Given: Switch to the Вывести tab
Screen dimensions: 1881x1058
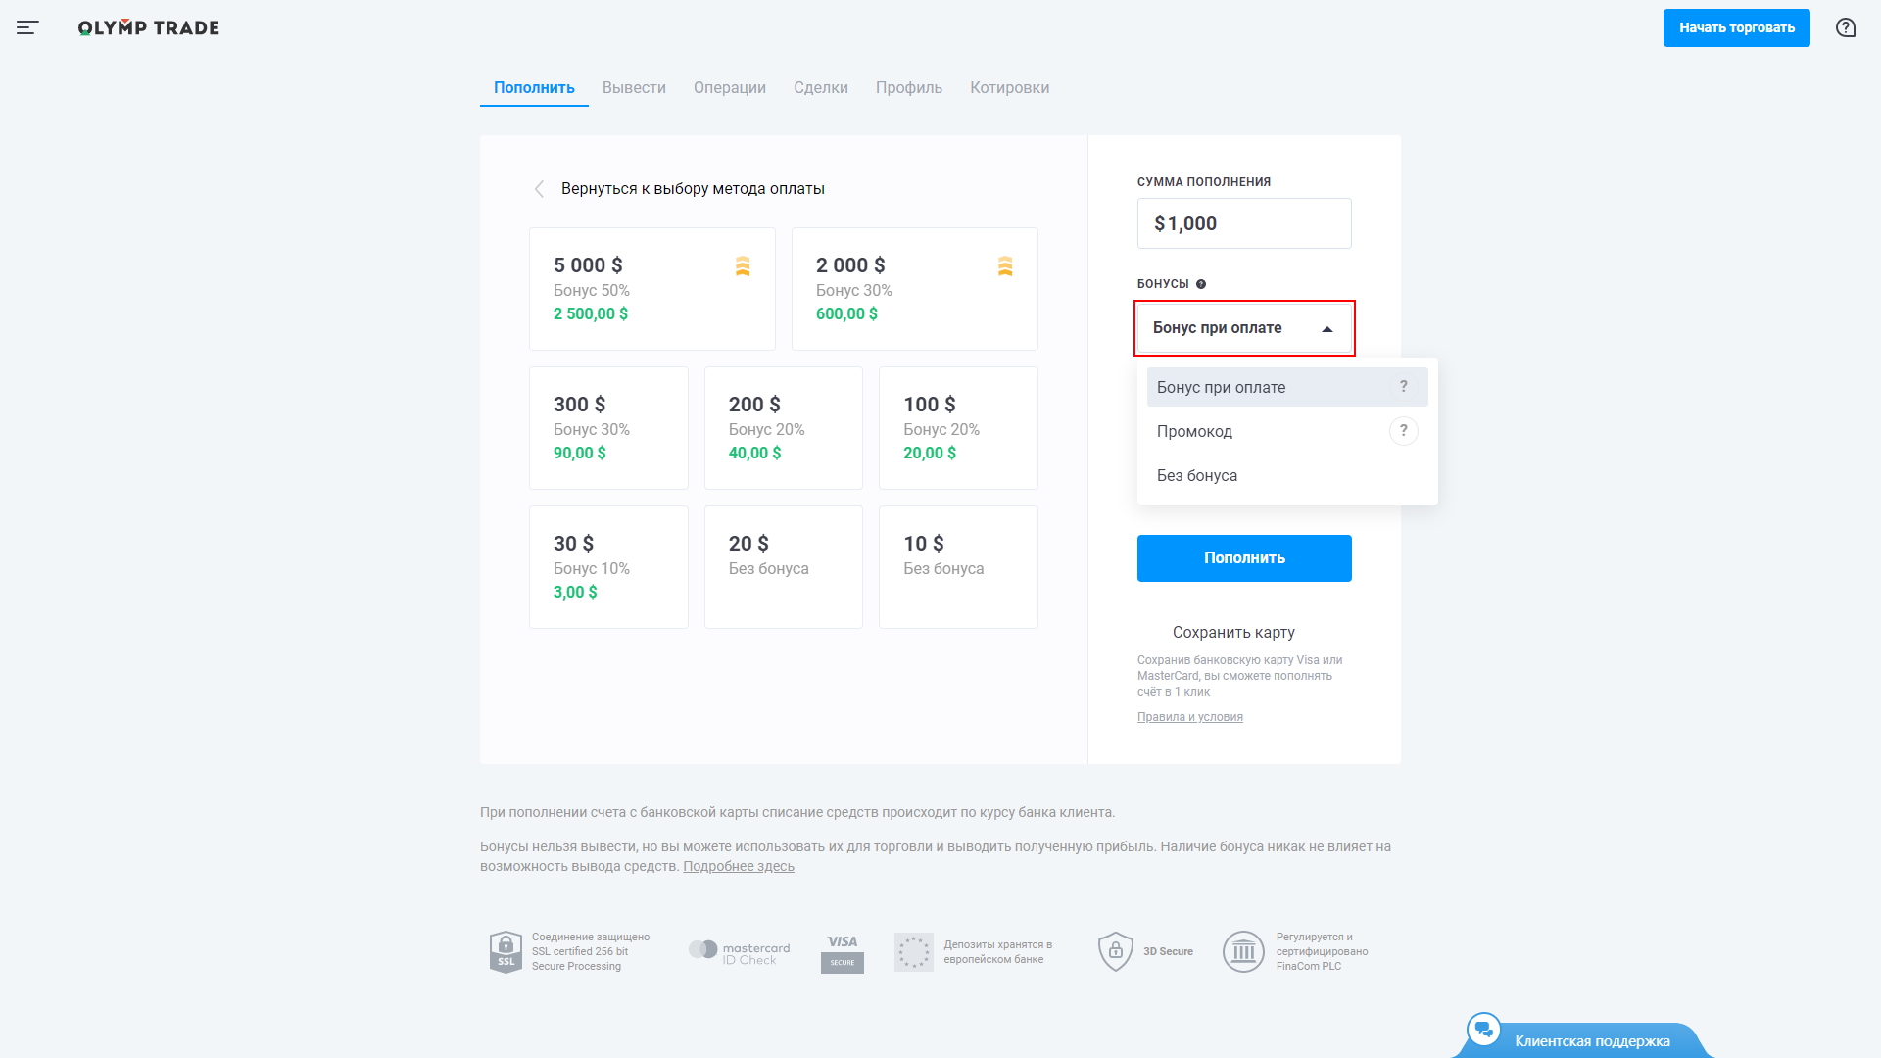Looking at the screenshot, I should (x=634, y=88).
